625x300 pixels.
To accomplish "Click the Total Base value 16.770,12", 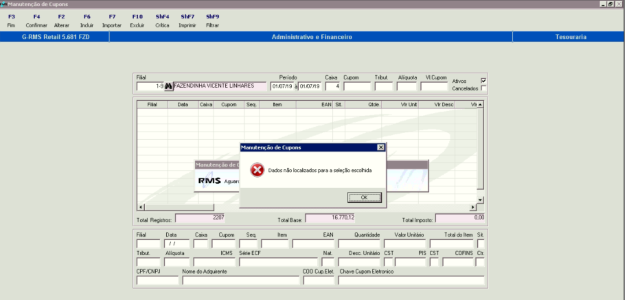I will click(x=330, y=218).
